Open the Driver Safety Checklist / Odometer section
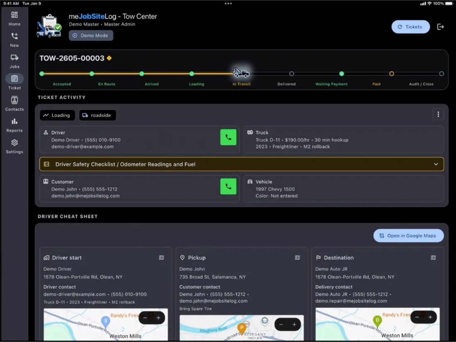 [241, 164]
